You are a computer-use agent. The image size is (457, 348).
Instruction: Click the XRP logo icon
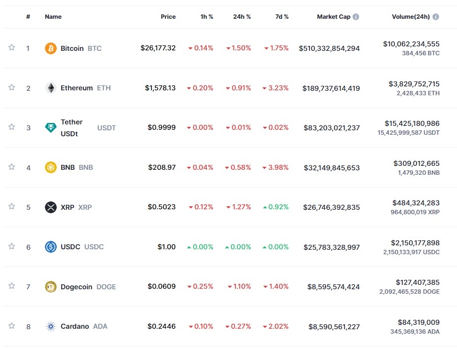pos(51,207)
